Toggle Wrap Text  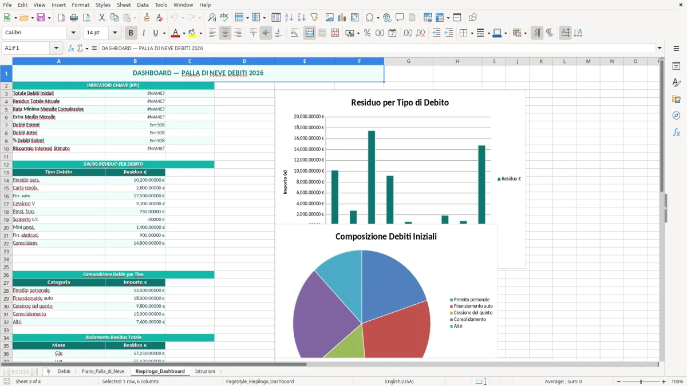(x=294, y=33)
